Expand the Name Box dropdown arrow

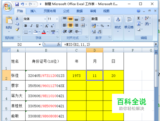[40, 44]
